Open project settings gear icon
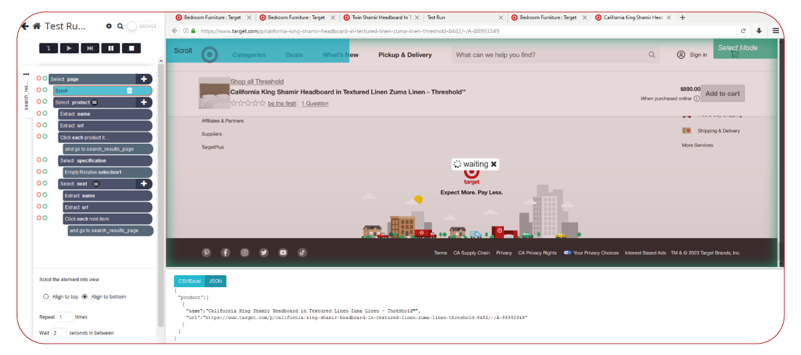801x355 pixels. [109, 26]
